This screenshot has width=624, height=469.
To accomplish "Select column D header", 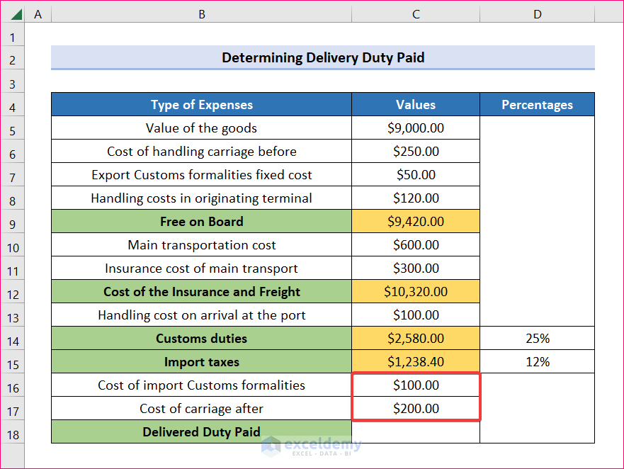I will coord(538,14).
